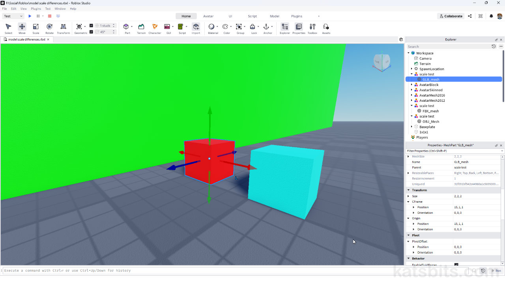This screenshot has width=505, height=284.
Task: Start the Play test
Action: point(30,16)
